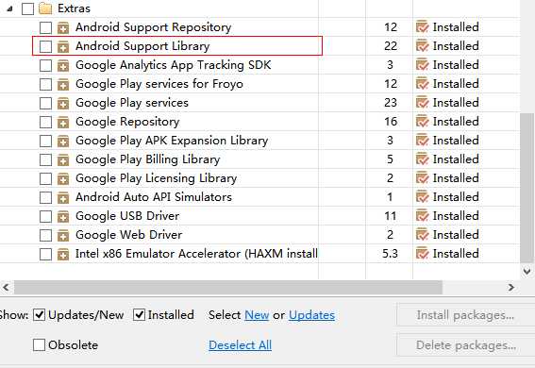Click the Updates link
The height and width of the screenshot is (368, 535).
click(311, 315)
